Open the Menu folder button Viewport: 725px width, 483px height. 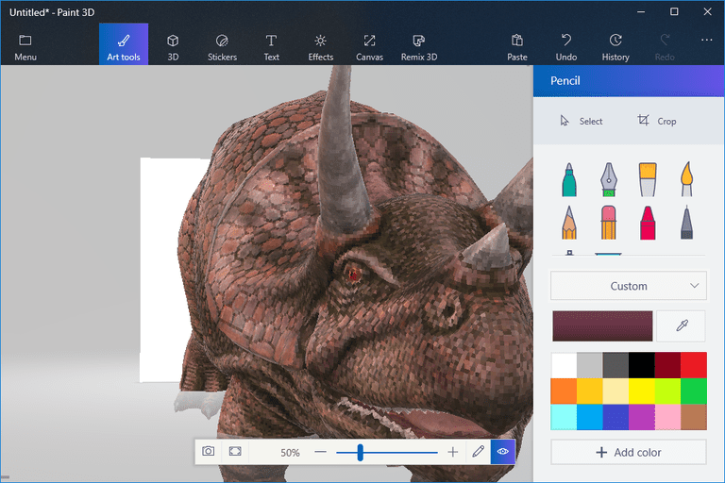tap(25, 47)
